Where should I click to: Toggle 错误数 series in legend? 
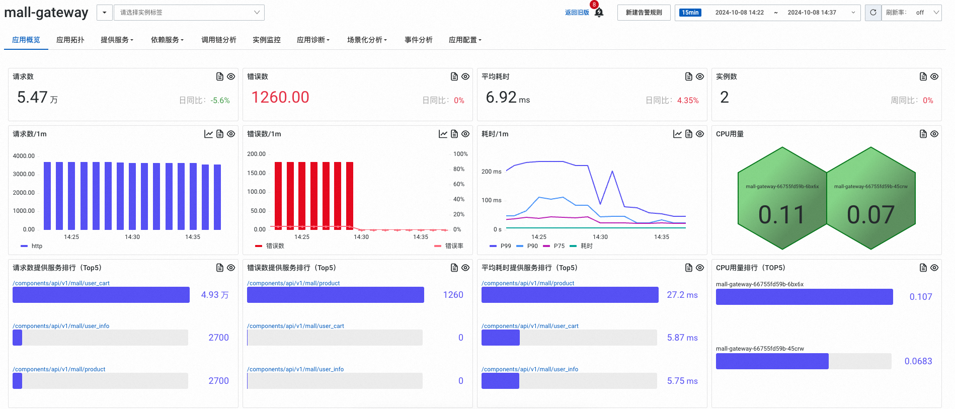(x=270, y=246)
